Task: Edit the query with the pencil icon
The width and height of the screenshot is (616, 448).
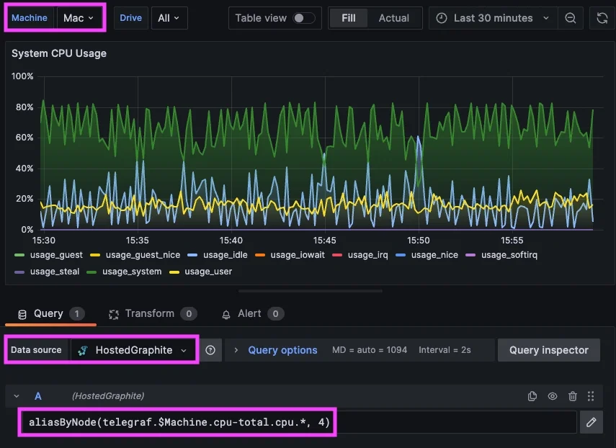Action: pyautogui.click(x=592, y=422)
